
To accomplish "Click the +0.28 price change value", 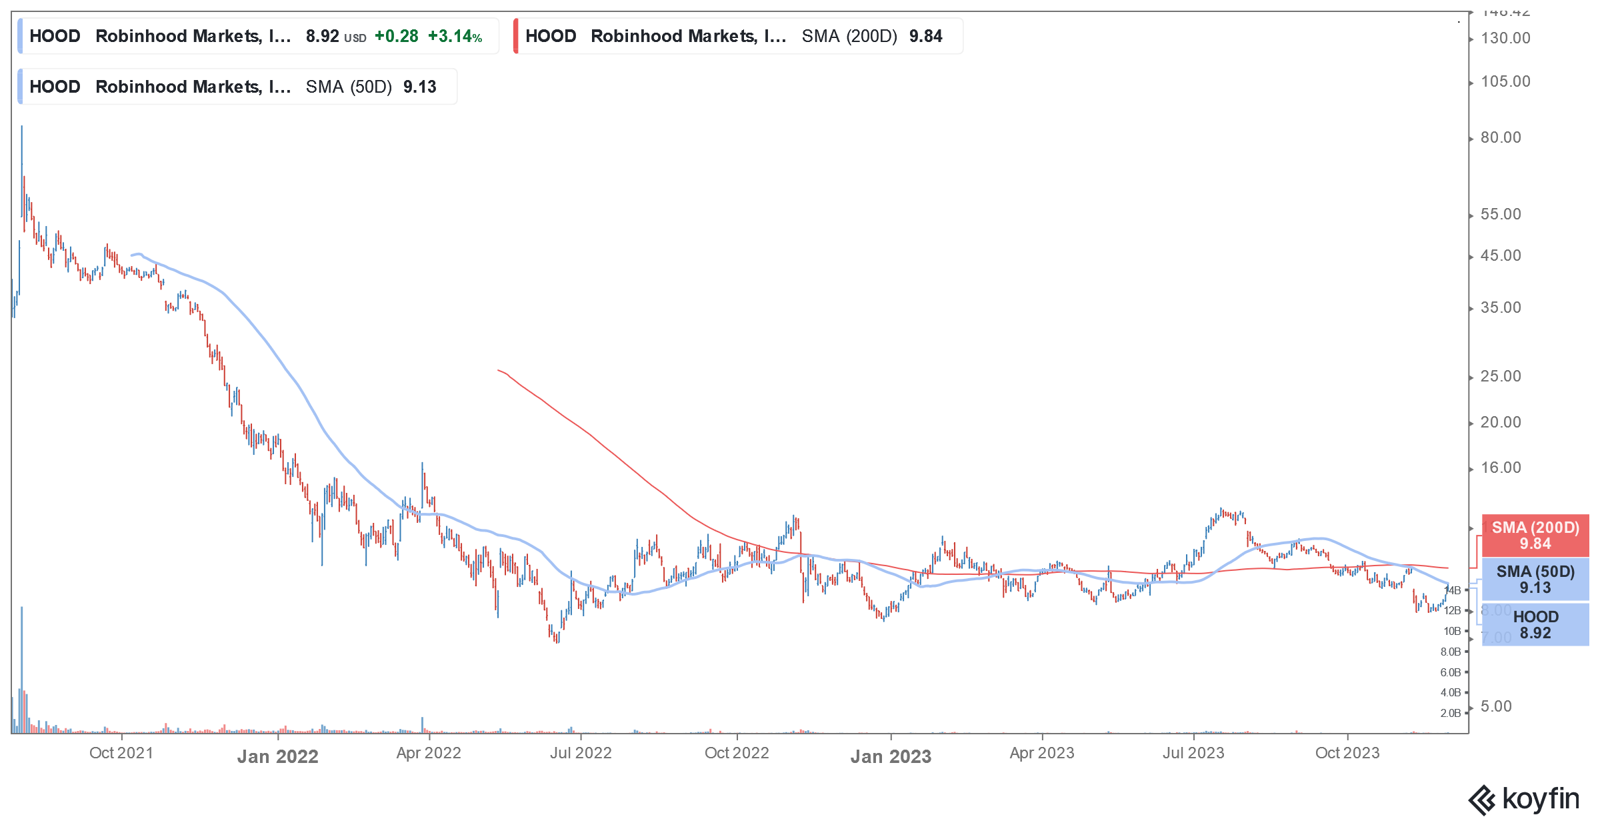I will tap(397, 36).
